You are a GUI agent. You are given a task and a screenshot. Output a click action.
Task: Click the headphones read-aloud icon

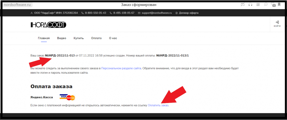click(x=250, y=4)
